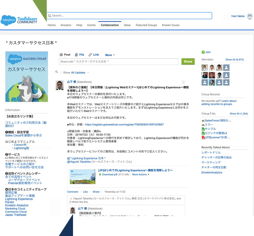Click the green plus Join icon
The height and width of the screenshot is (236, 254).
tap(203, 52)
